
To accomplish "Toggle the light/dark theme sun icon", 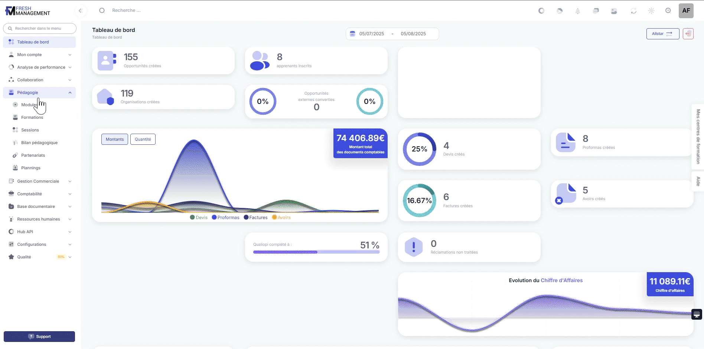I will point(651,11).
